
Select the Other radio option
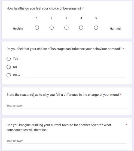pos(8,75)
